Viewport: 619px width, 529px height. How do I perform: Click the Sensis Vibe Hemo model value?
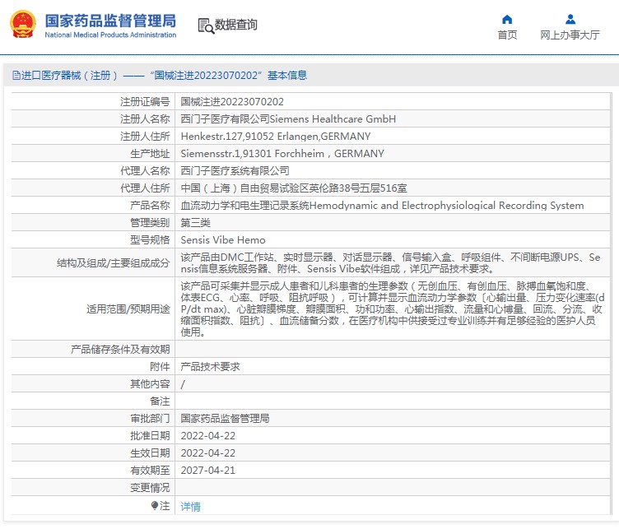(x=223, y=240)
